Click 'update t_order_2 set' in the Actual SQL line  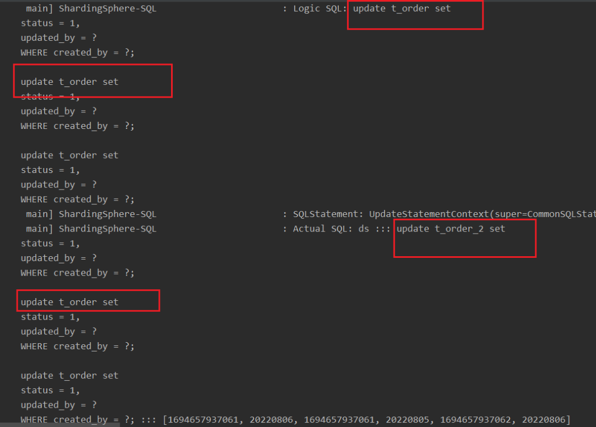(451, 229)
